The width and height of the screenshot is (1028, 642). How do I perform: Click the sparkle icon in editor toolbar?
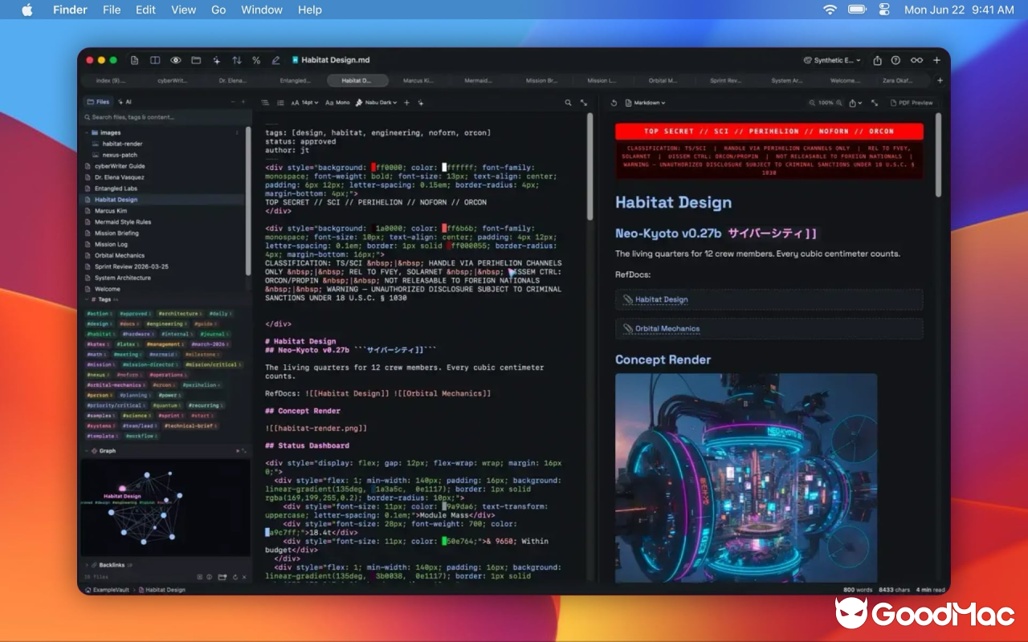click(x=421, y=103)
